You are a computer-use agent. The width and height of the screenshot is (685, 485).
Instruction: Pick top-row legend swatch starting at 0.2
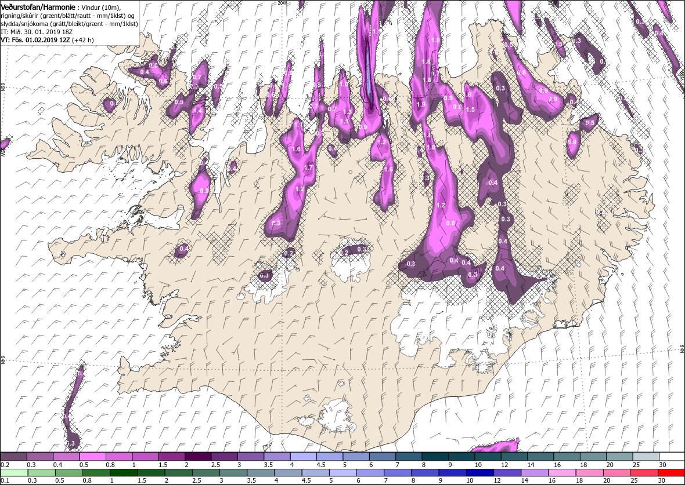coord(13,456)
